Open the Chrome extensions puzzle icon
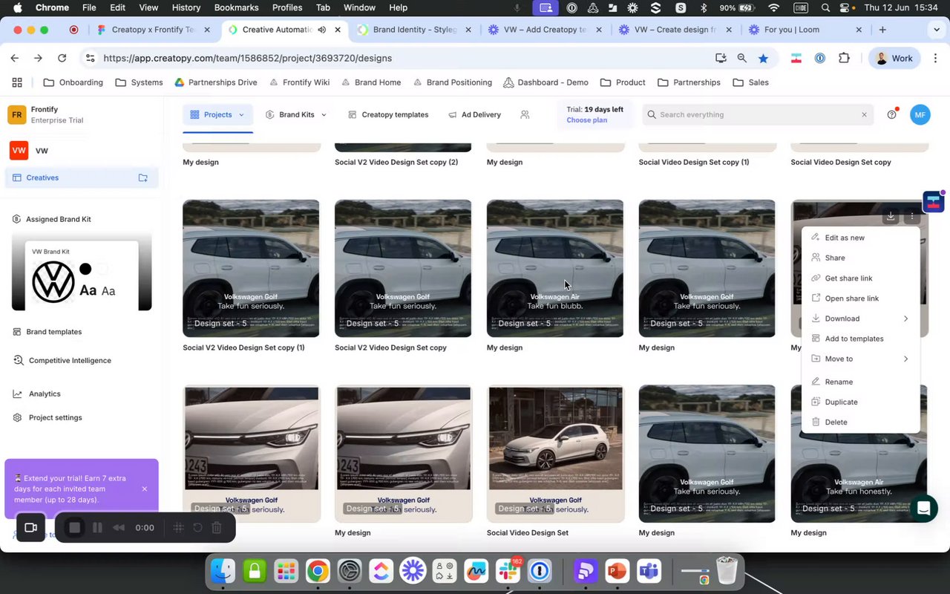Image resolution: width=950 pixels, height=594 pixels. coord(844,58)
